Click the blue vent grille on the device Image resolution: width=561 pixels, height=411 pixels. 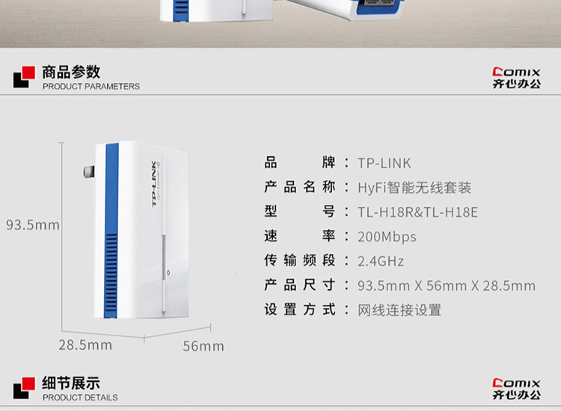111,276
